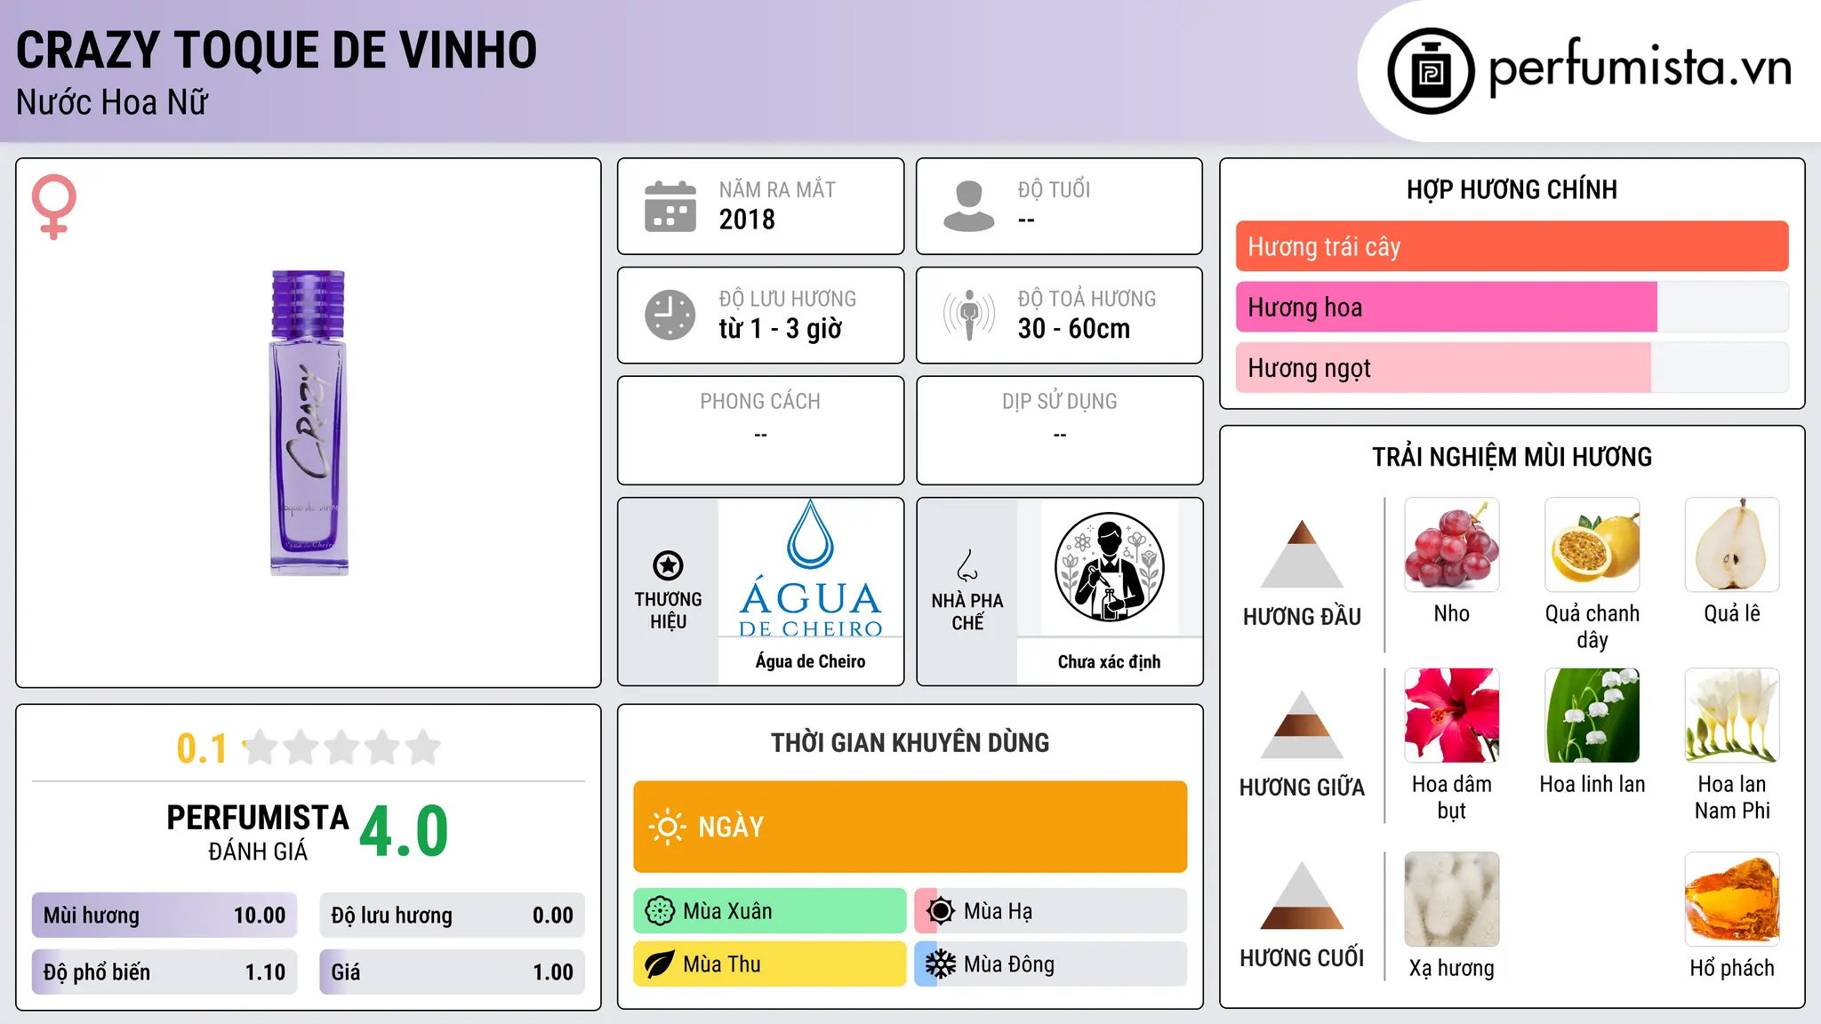Screen dimensions: 1821x1024
Task: Click the Dịp sử dụng card
Action: (x=1059, y=430)
